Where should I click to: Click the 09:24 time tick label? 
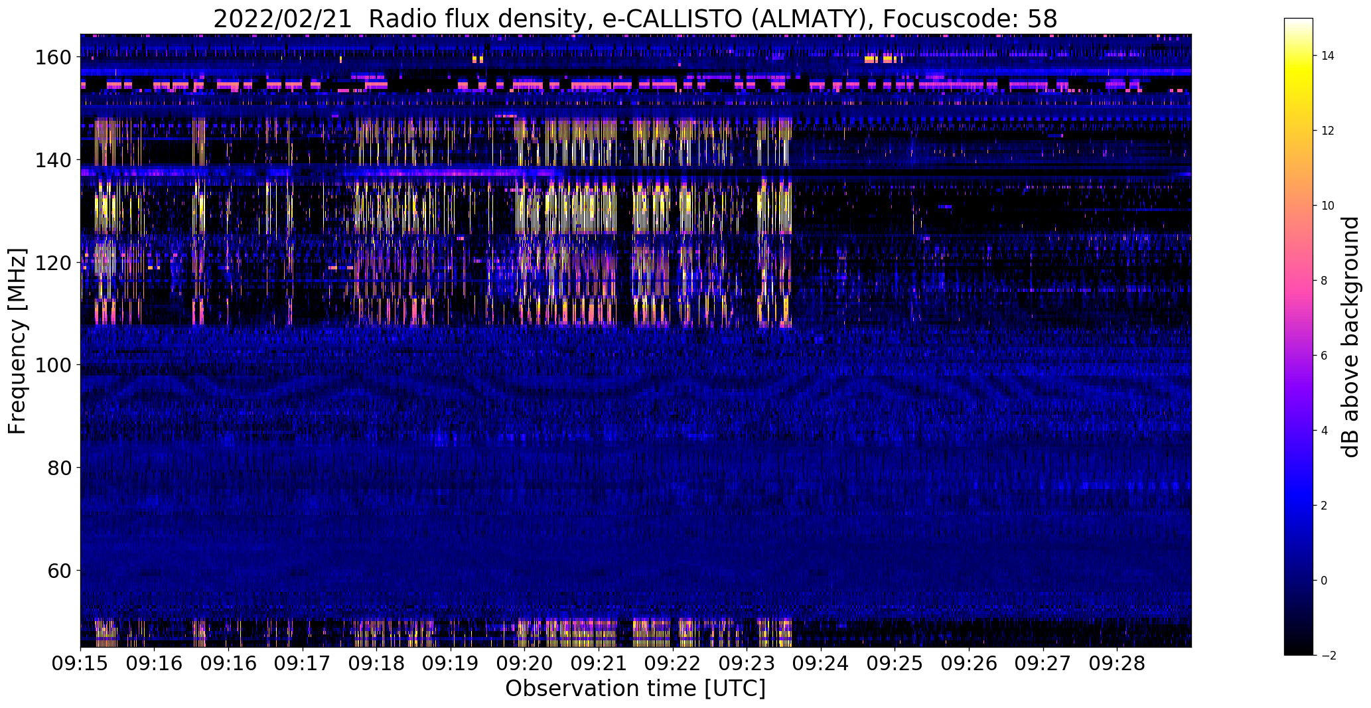(x=821, y=664)
